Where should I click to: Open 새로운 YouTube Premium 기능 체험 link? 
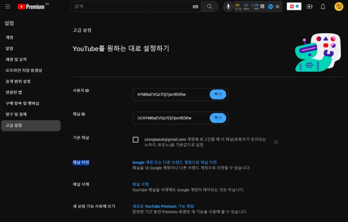point(163,206)
